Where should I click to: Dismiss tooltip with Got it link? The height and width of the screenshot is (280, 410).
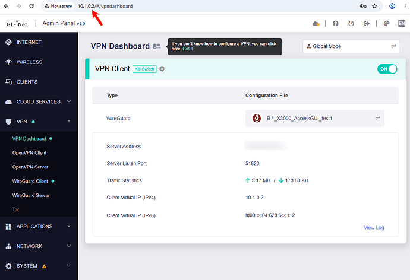point(188,49)
